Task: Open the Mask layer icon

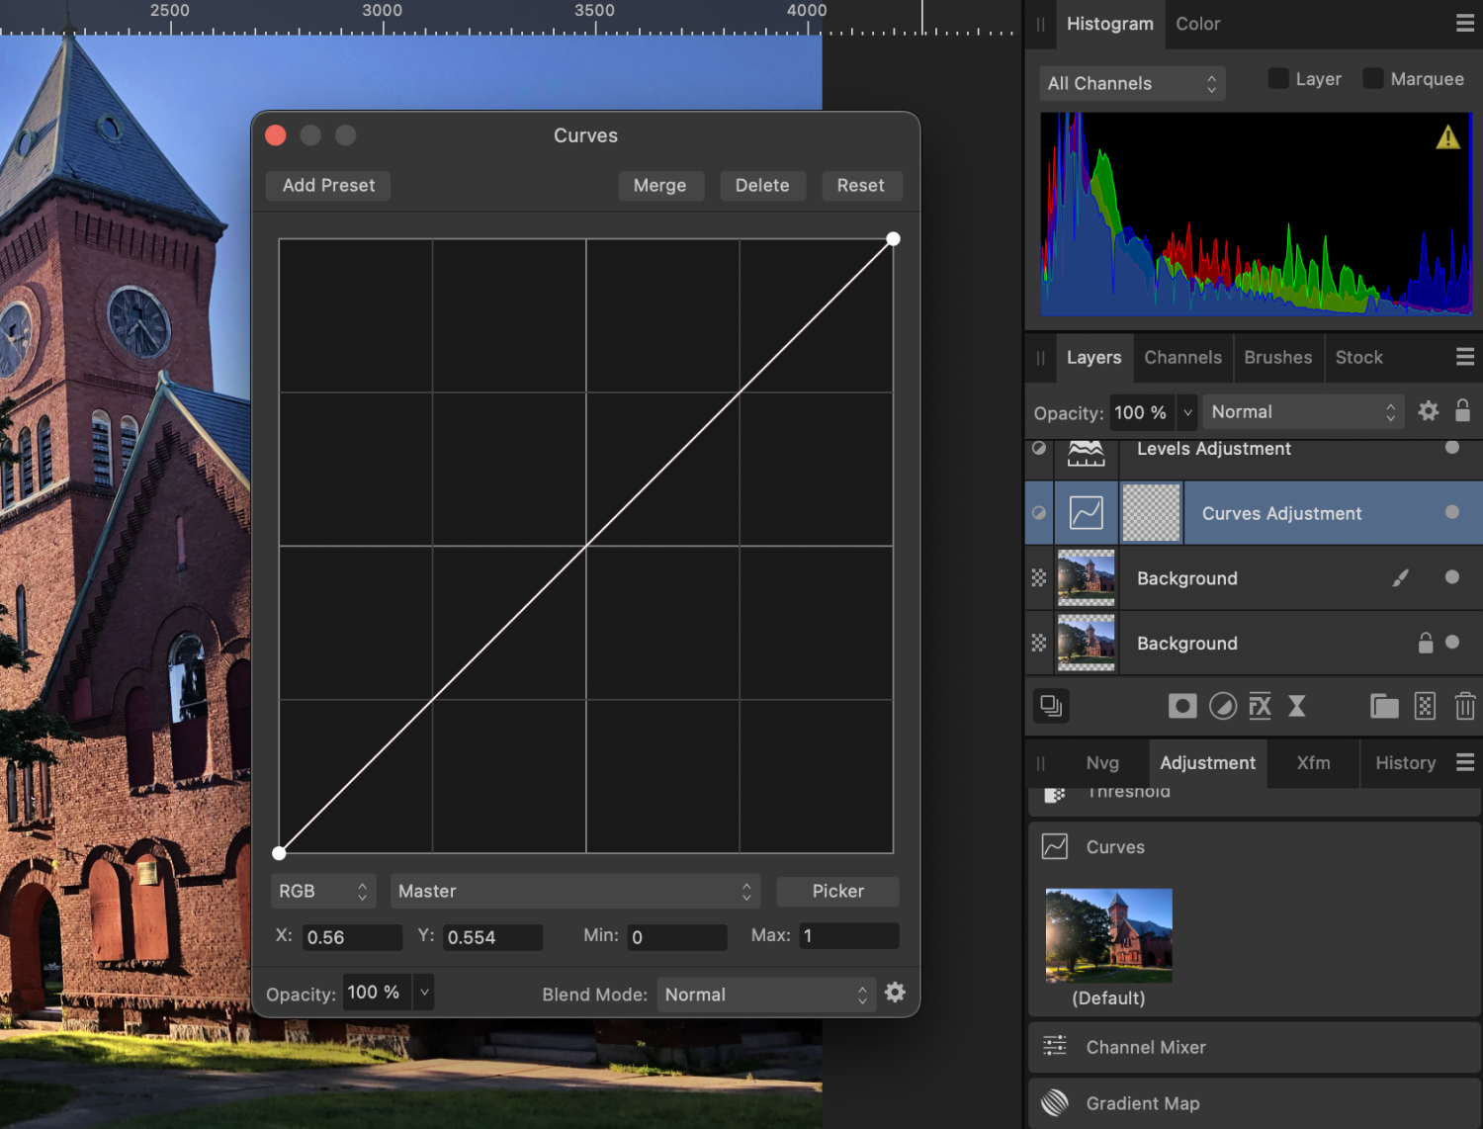Action: pos(1182,706)
